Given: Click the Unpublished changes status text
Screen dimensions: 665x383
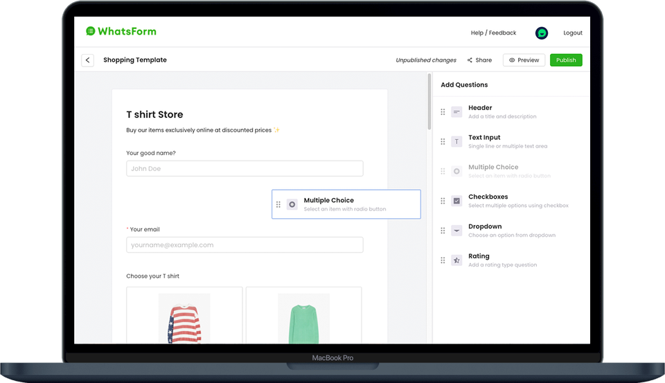Looking at the screenshot, I should coord(426,60).
